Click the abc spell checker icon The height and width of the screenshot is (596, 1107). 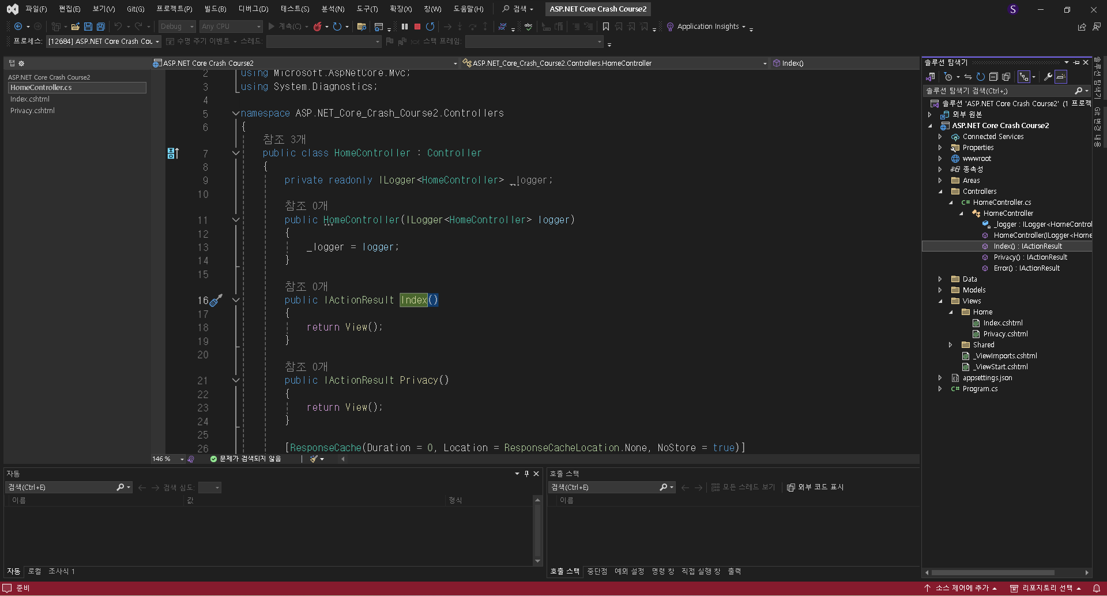528,27
